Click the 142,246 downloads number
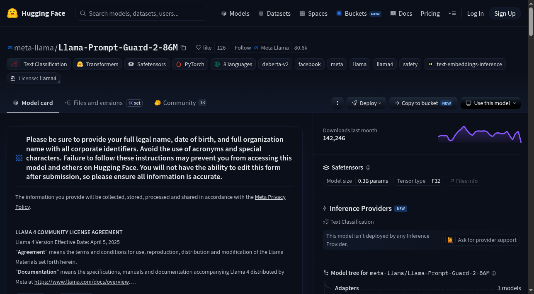Image resolution: width=534 pixels, height=294 pixels. (x=334, y=138)
